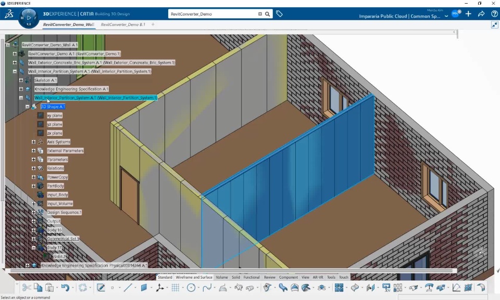Open dropdown arrow next to Undo

coord(73,288)
